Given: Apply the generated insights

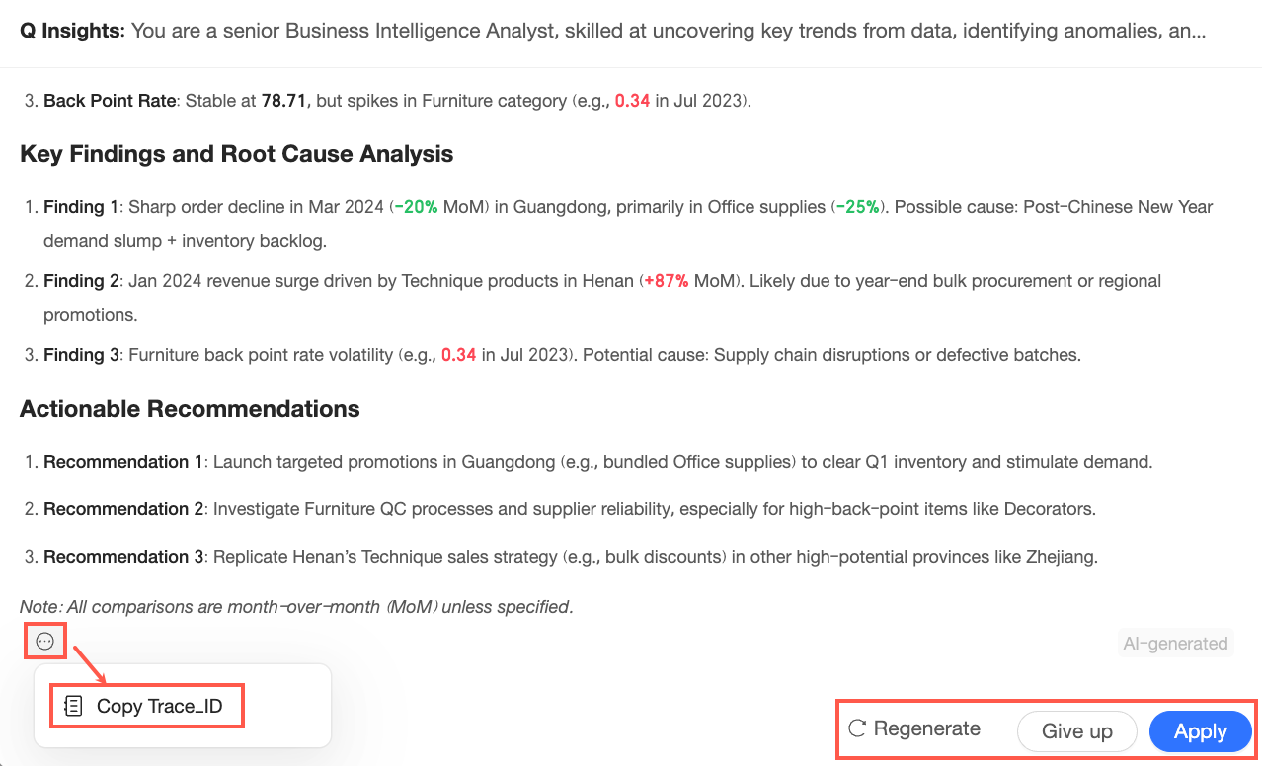Looking at the screenshot, I should coord(1200,731).
